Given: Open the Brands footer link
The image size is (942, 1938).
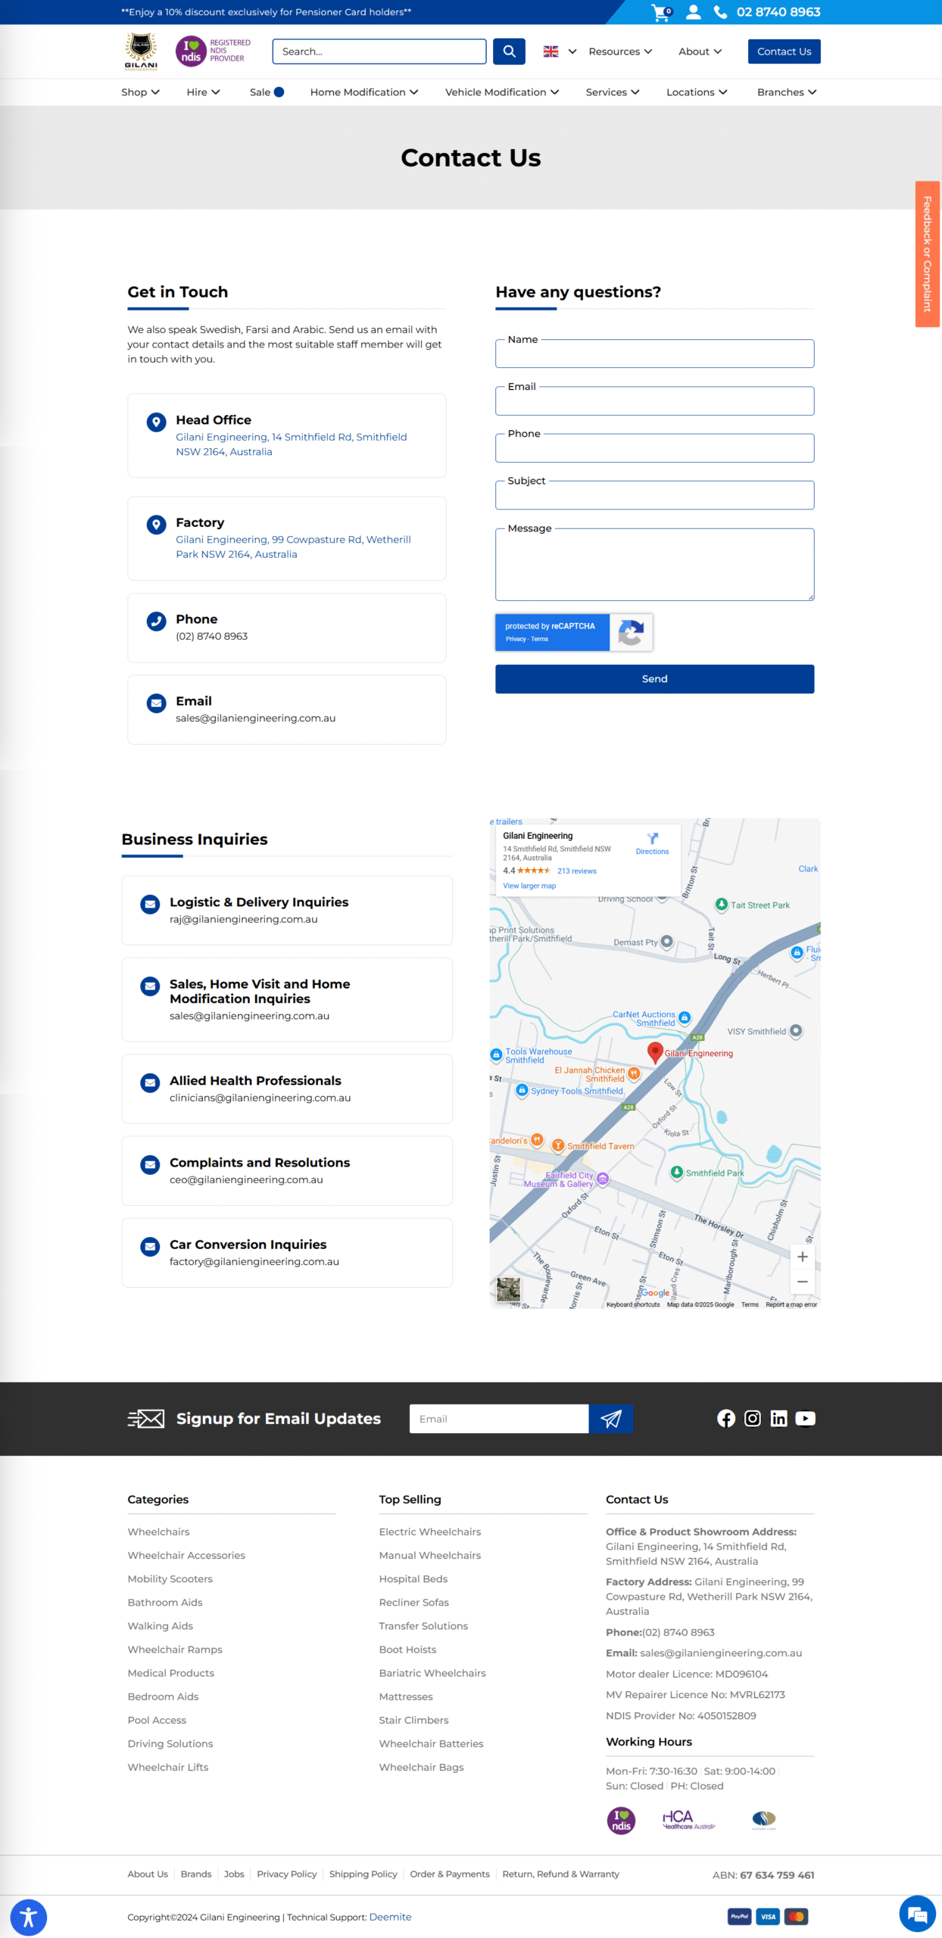Looking at the screenshot, I should 196,1874.
